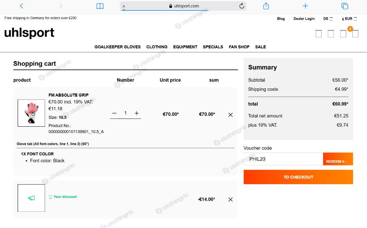The height and width of the screenshot is (228, 367).
Task: Click the FM Absolute Grip glove thumbnail
Action: (x=31, y=113)
